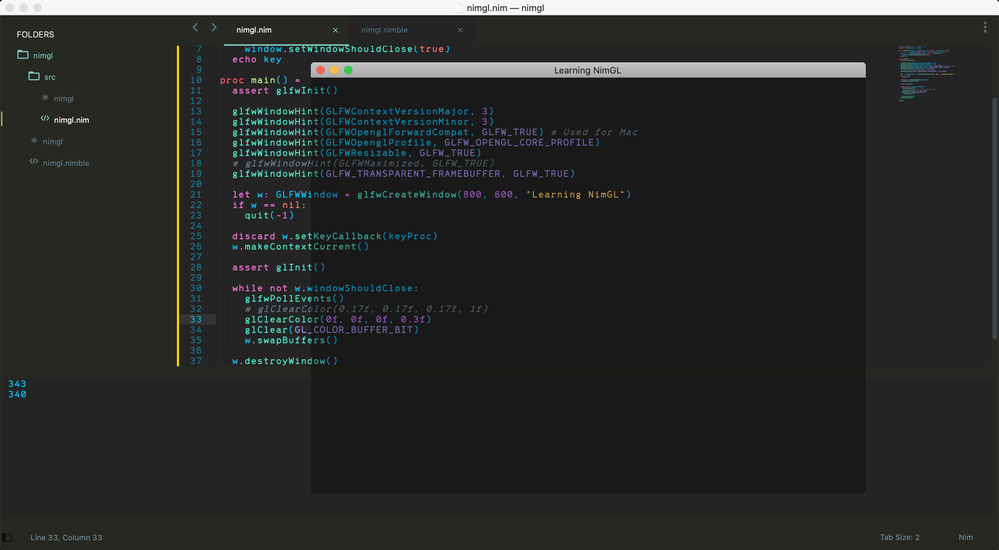Click the back navigation arrow
Image resolution: width=999 pixels, height=550 pixels.
point(195,27)
